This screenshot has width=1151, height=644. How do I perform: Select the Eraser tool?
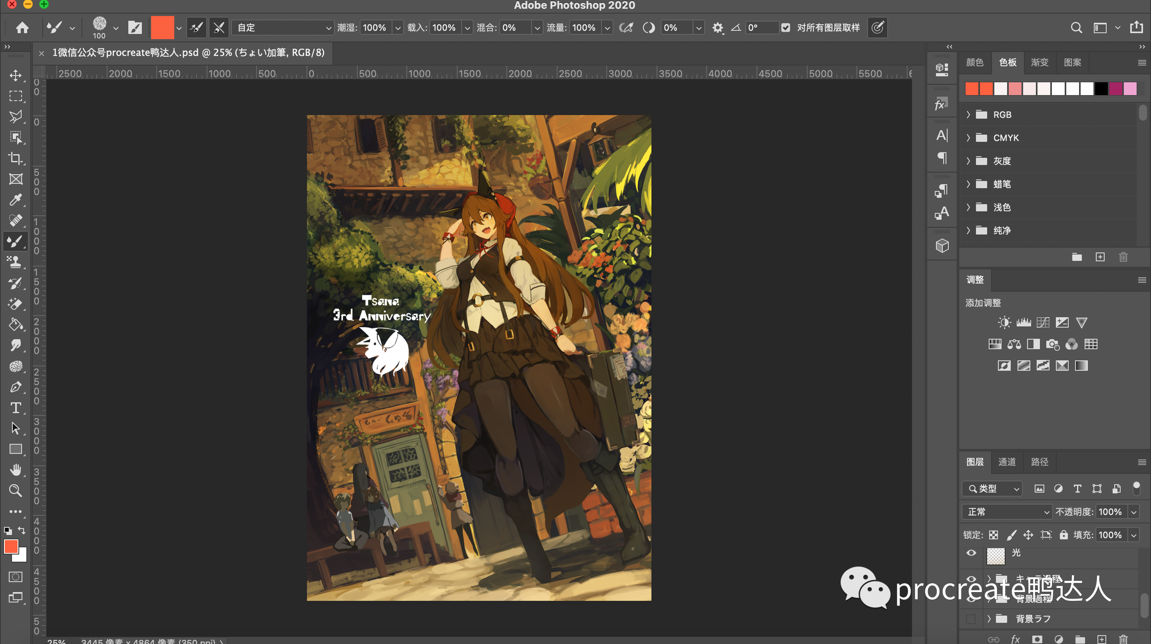16,304
